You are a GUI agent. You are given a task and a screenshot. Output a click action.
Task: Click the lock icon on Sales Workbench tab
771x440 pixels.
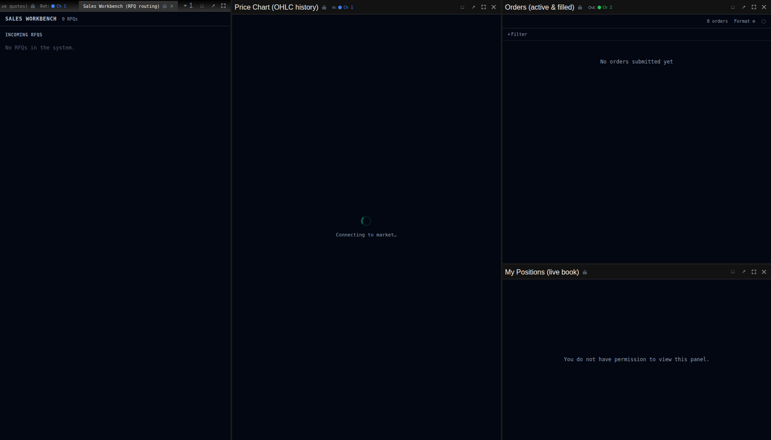pyautogui.click(x=165, y=6)
